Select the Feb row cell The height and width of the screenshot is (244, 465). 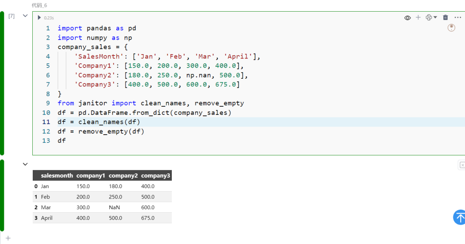click(45, 197)
